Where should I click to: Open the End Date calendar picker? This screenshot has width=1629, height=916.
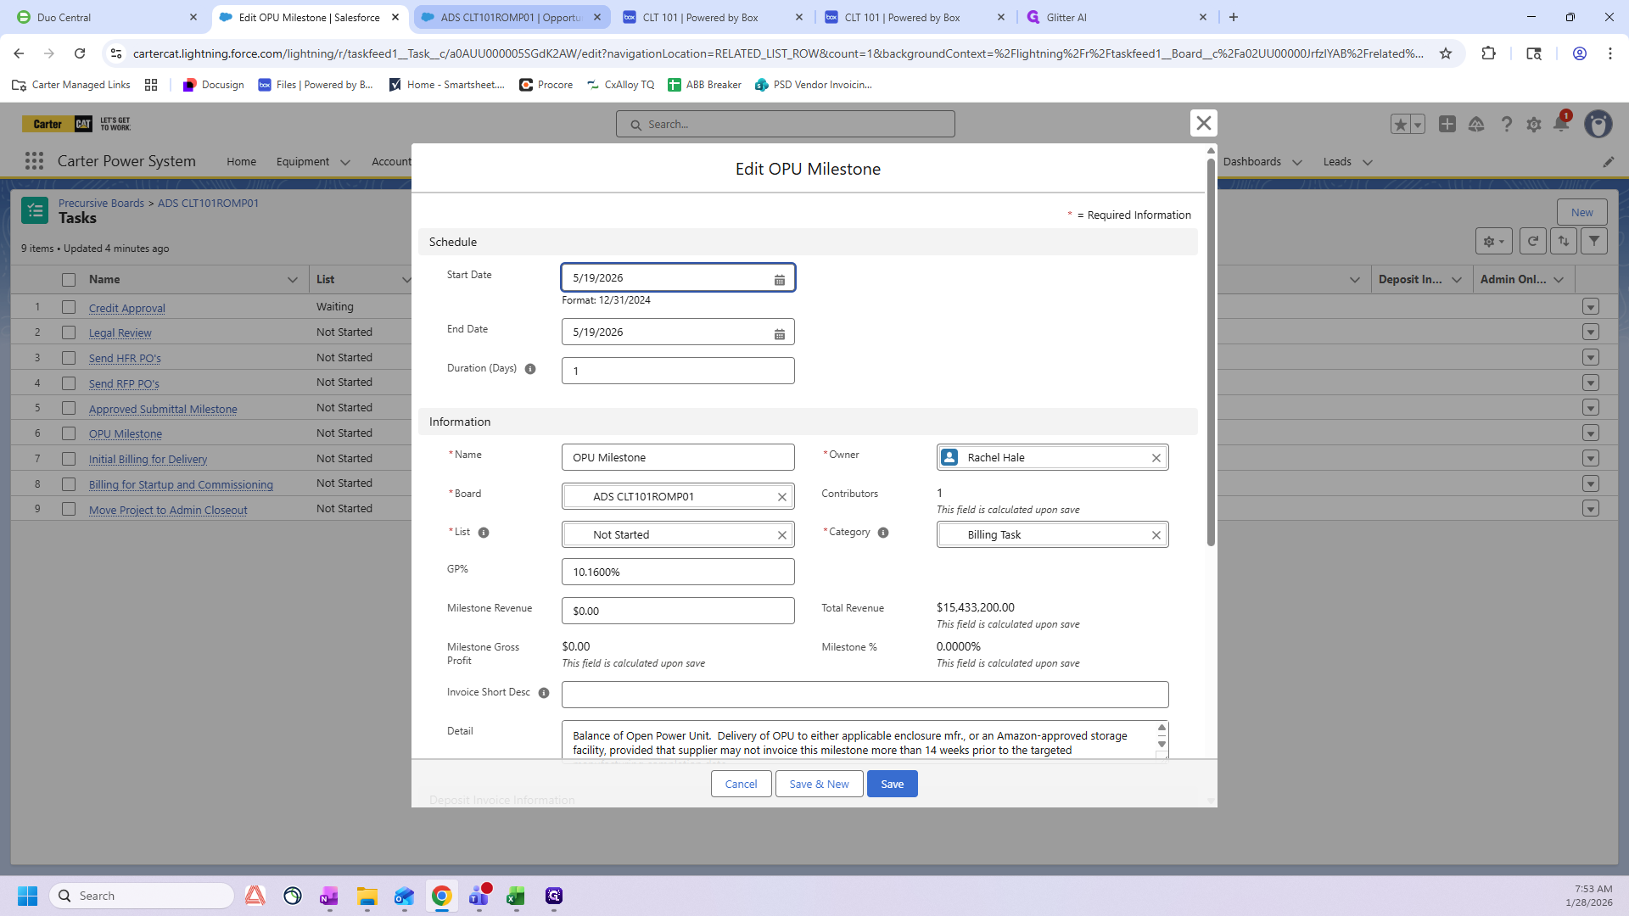pos(779,333)
